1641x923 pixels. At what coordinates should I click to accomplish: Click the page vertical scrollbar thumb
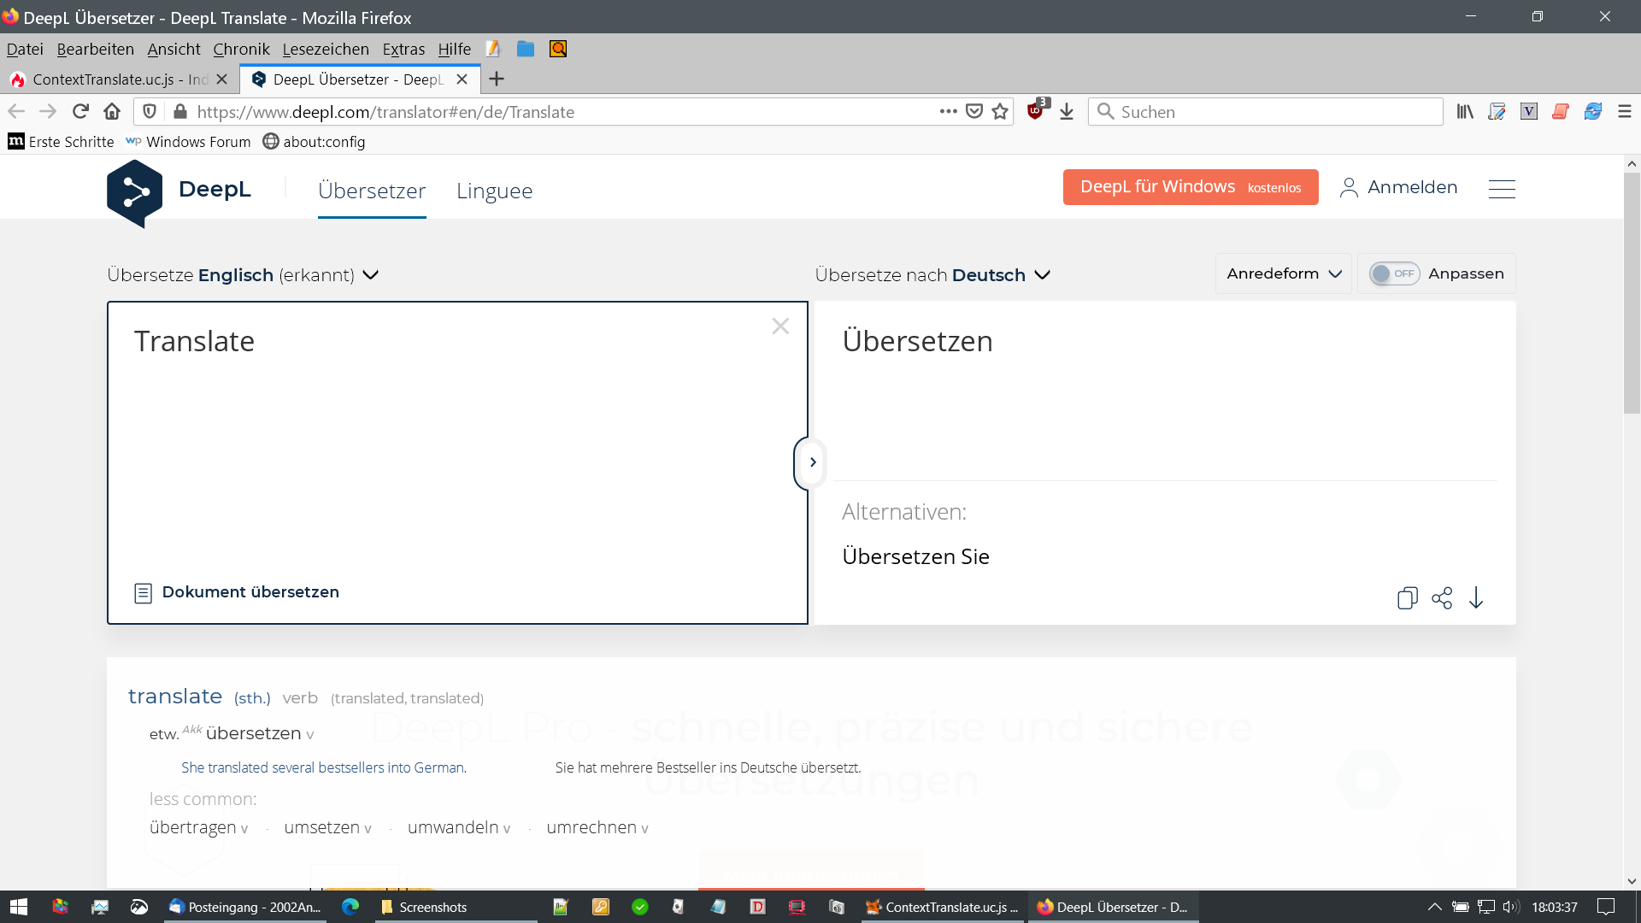[x=1631, y=291]
